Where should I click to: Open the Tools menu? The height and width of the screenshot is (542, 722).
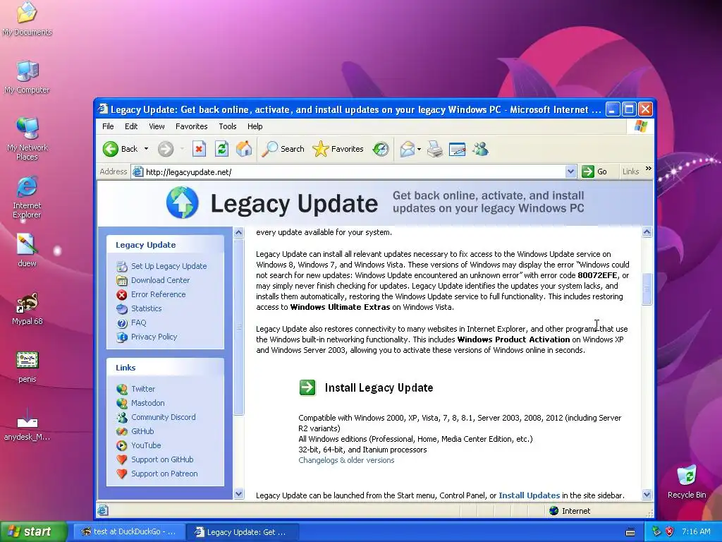[228, 126]
